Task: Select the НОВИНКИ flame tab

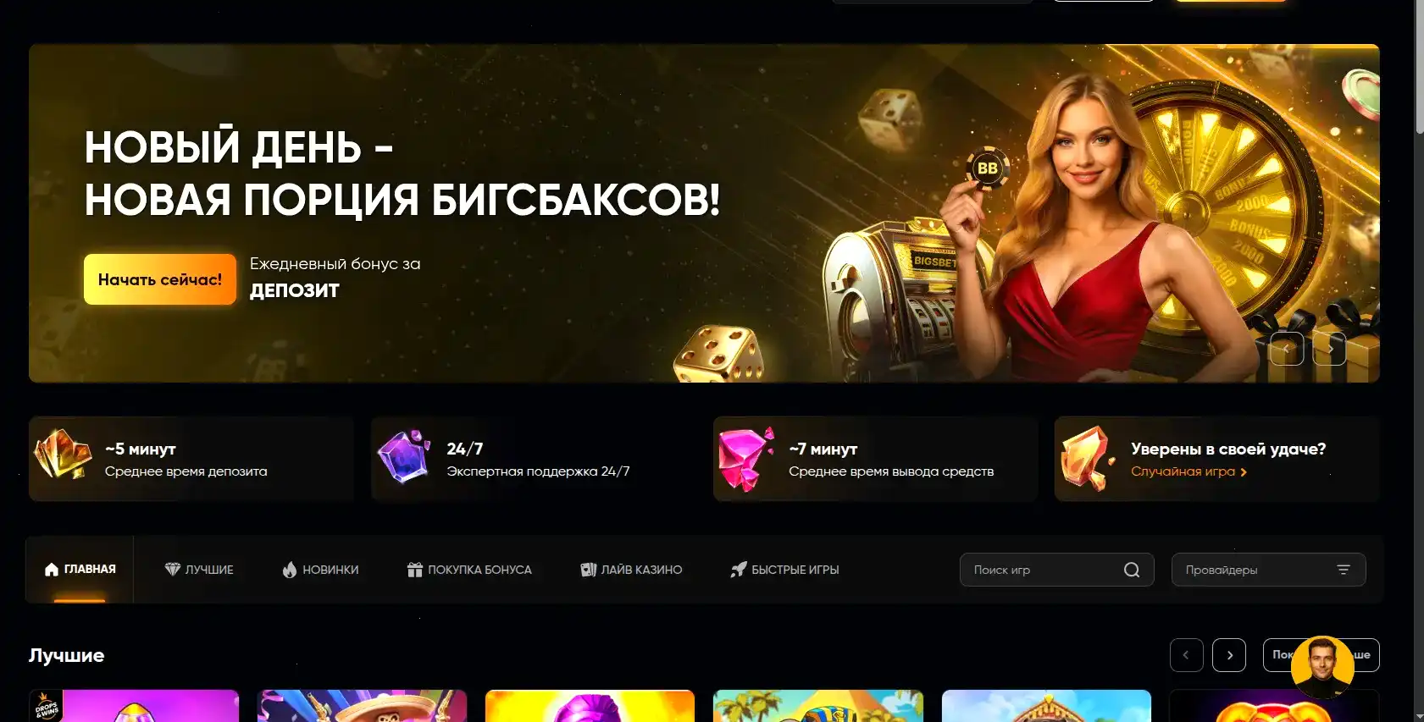Action: (x=320, y=570)
